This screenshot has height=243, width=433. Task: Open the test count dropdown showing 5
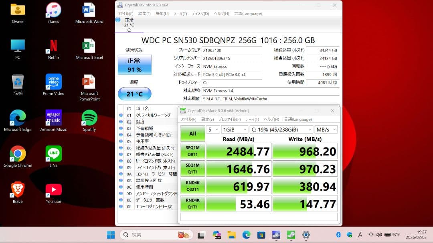212,129
